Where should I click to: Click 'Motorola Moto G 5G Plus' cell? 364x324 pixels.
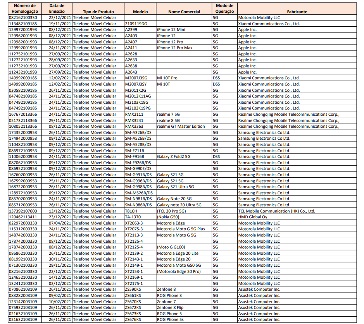tap(184, 229)
